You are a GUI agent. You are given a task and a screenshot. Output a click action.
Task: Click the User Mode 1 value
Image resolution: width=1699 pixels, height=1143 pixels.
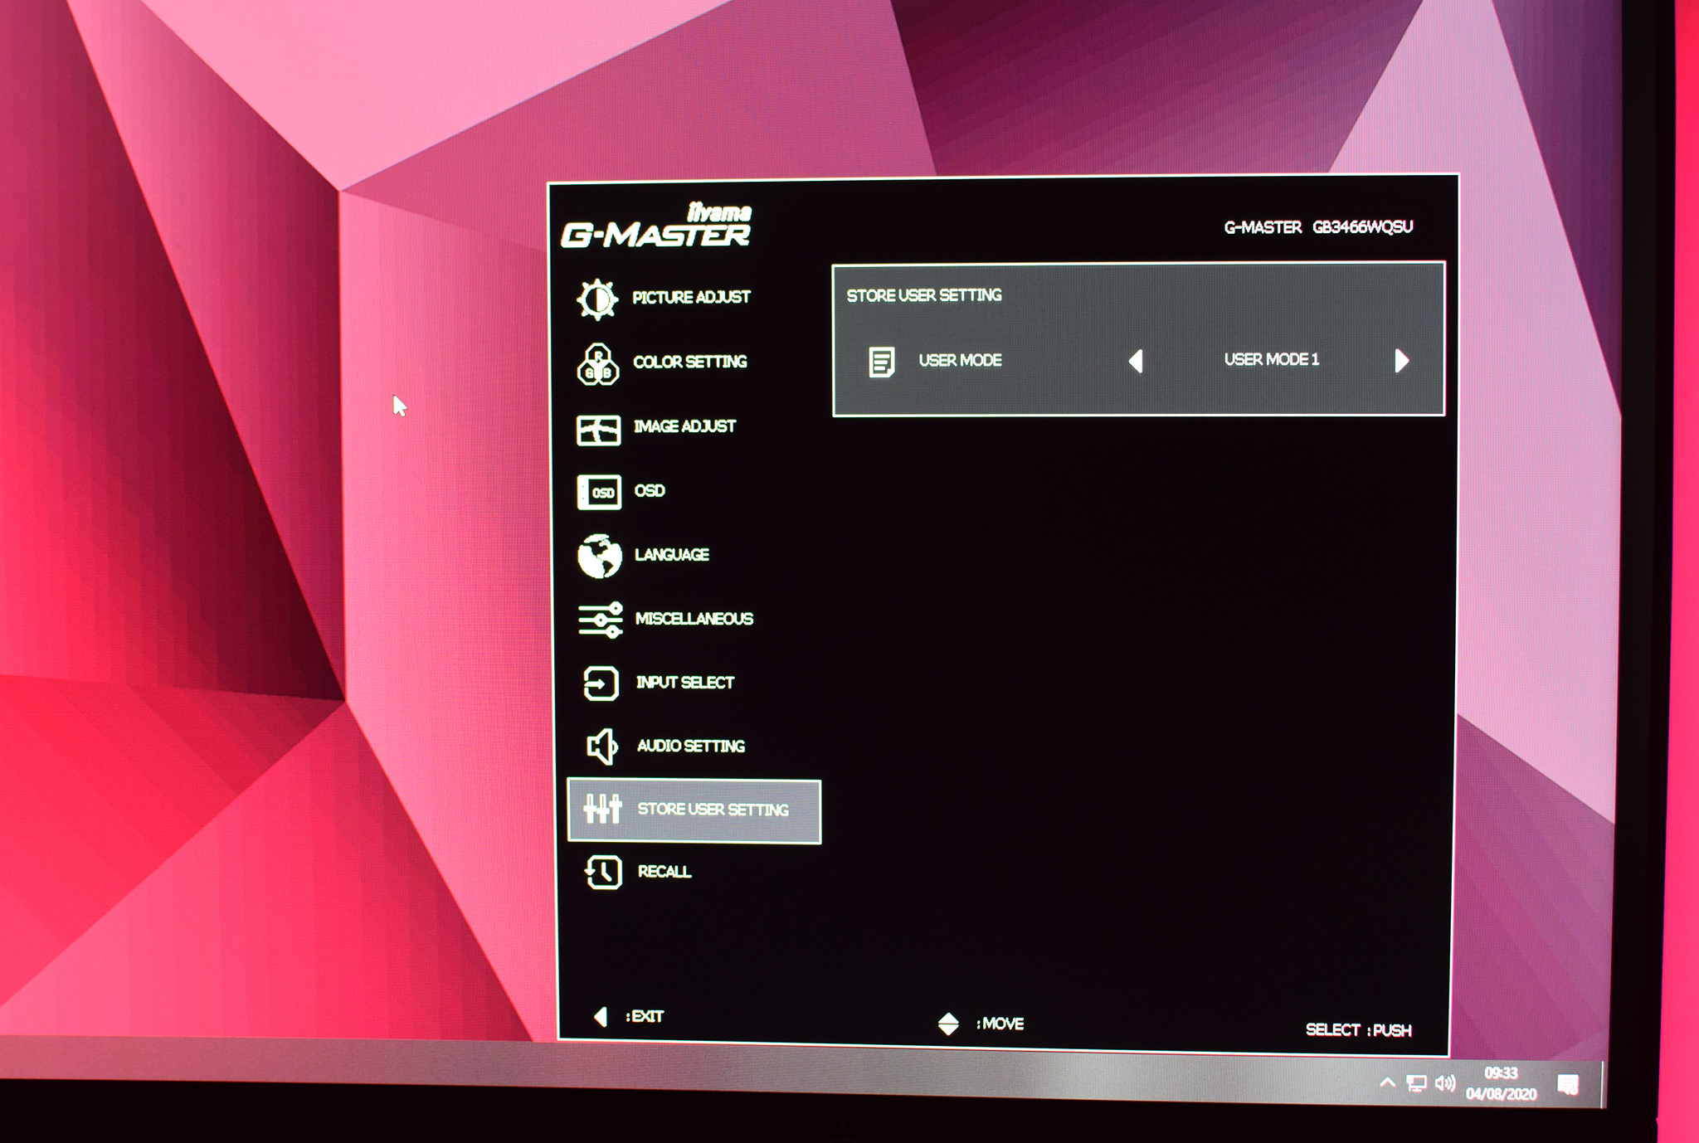click(1271, 360)
